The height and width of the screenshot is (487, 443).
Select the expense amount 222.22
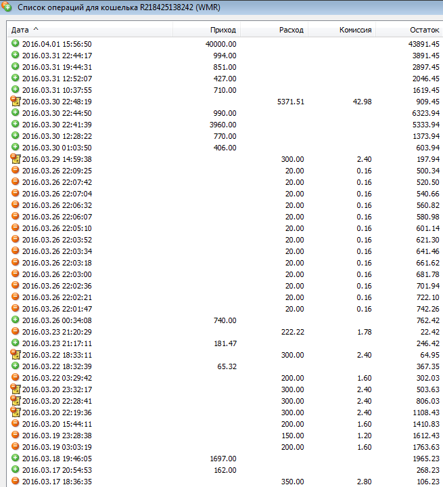point(293,332)
